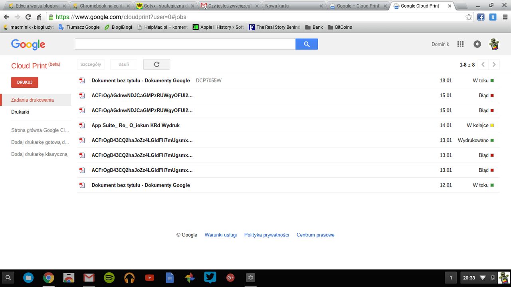Click the Facebook extension icon

point(481,17)
